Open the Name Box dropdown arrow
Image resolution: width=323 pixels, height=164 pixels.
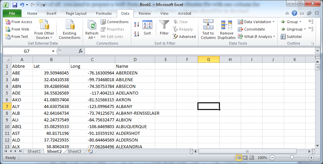pyautogui.click(x=53, y=51)
